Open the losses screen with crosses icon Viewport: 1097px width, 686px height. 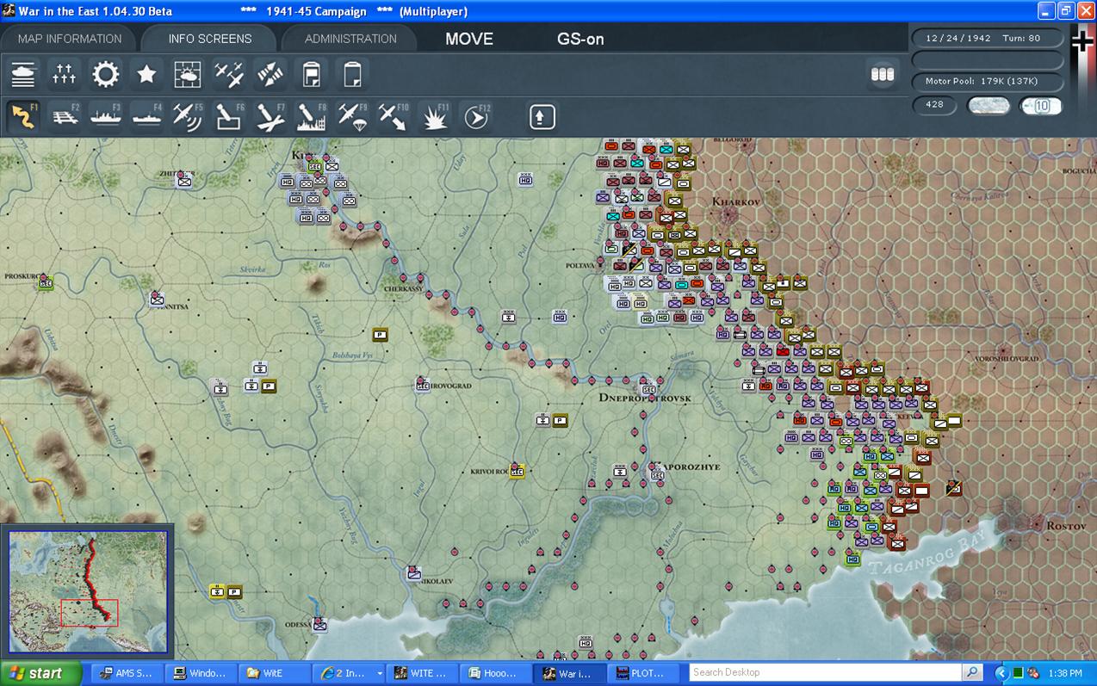[x=65, y=75]
